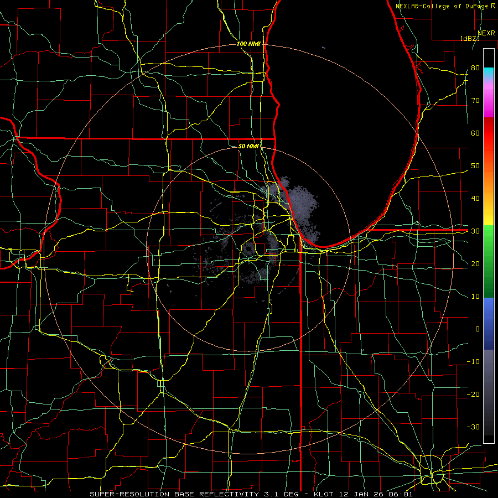This screenshot has width=498, height=498.
Task: Click the cyan band of the color bar
Action: click(x=489, y=72)
